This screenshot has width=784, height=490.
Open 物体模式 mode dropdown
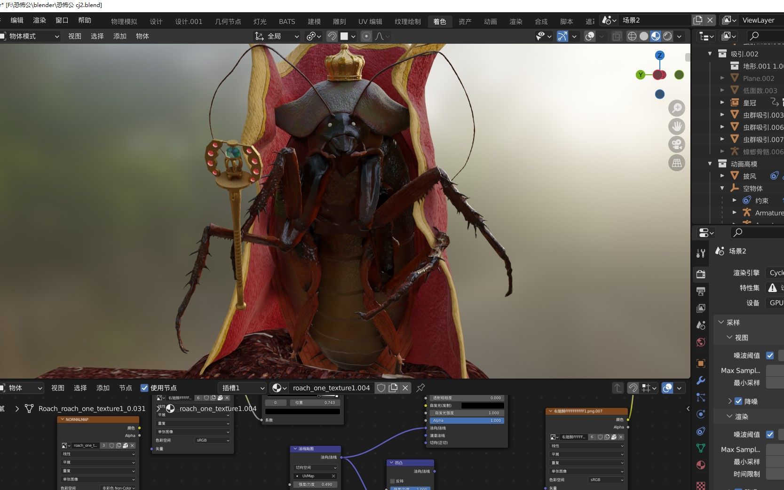[x=30, y=36]
